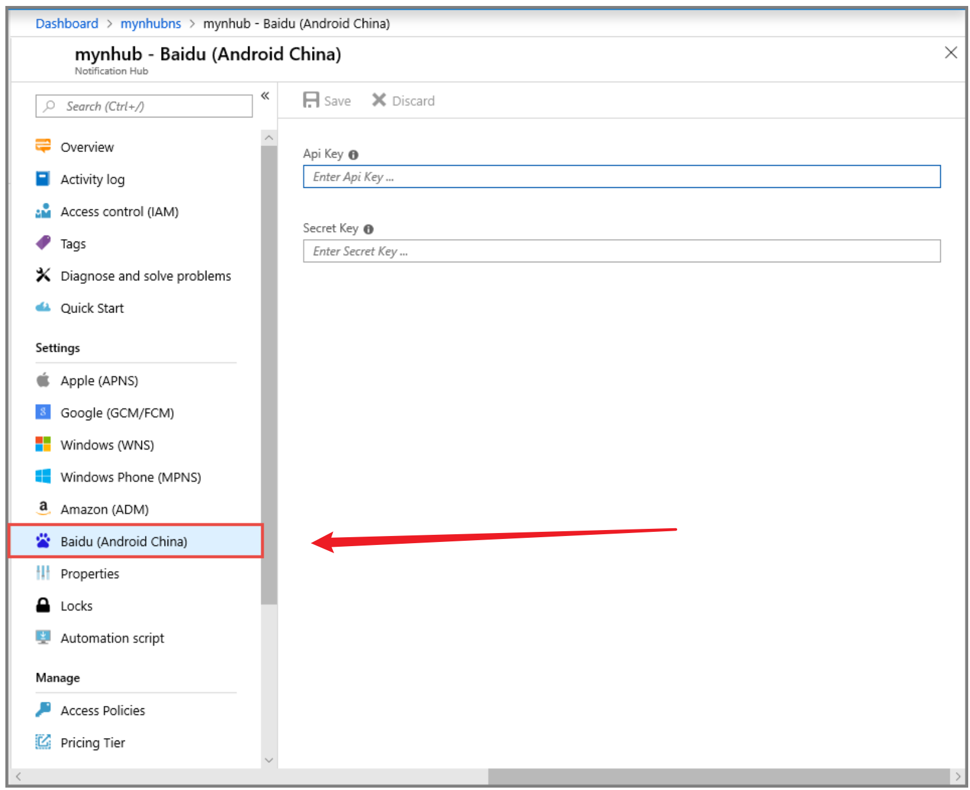
Task: Click the Save button
Action: (x=327, y=101)
